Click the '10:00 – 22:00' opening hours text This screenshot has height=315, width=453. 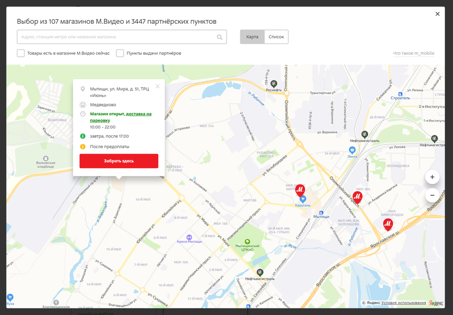point(102,127)
